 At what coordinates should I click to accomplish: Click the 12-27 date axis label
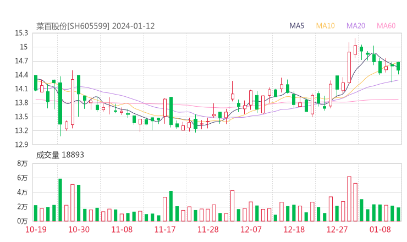[337, 229]
